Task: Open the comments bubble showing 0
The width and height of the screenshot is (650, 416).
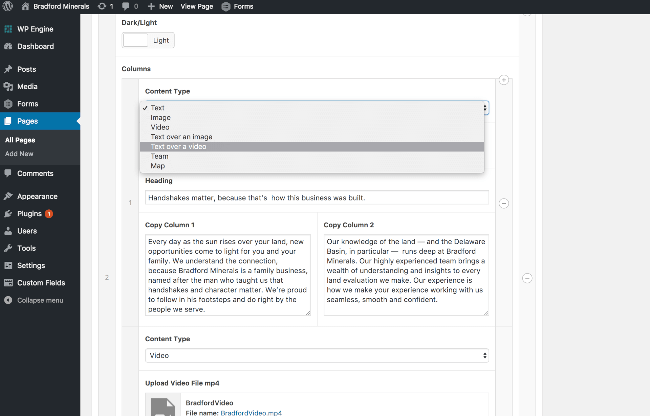Action: point(126,6)
